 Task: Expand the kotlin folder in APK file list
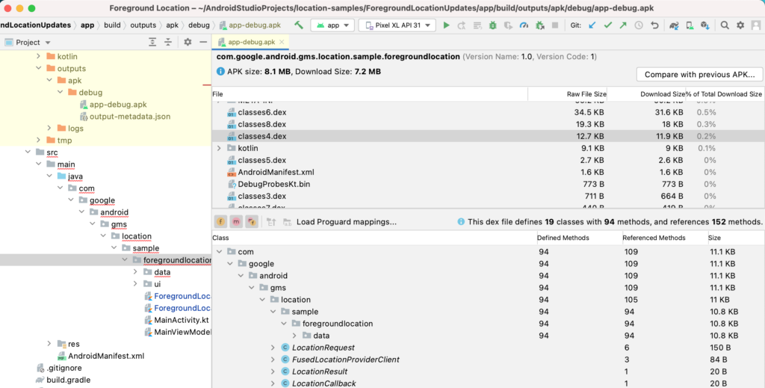(219, 148)
